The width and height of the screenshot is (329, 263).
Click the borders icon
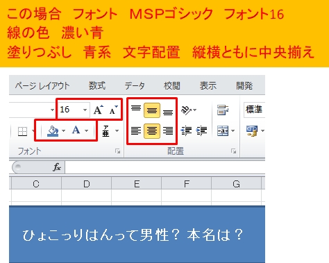point(22,131)
